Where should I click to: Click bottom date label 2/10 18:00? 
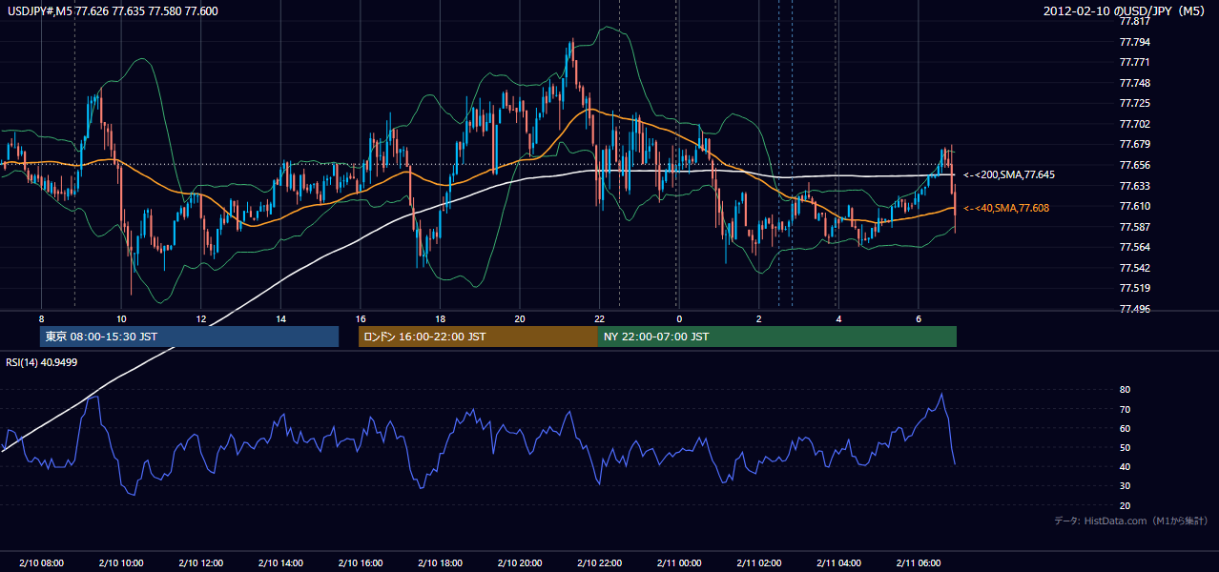tap(440, 563)
